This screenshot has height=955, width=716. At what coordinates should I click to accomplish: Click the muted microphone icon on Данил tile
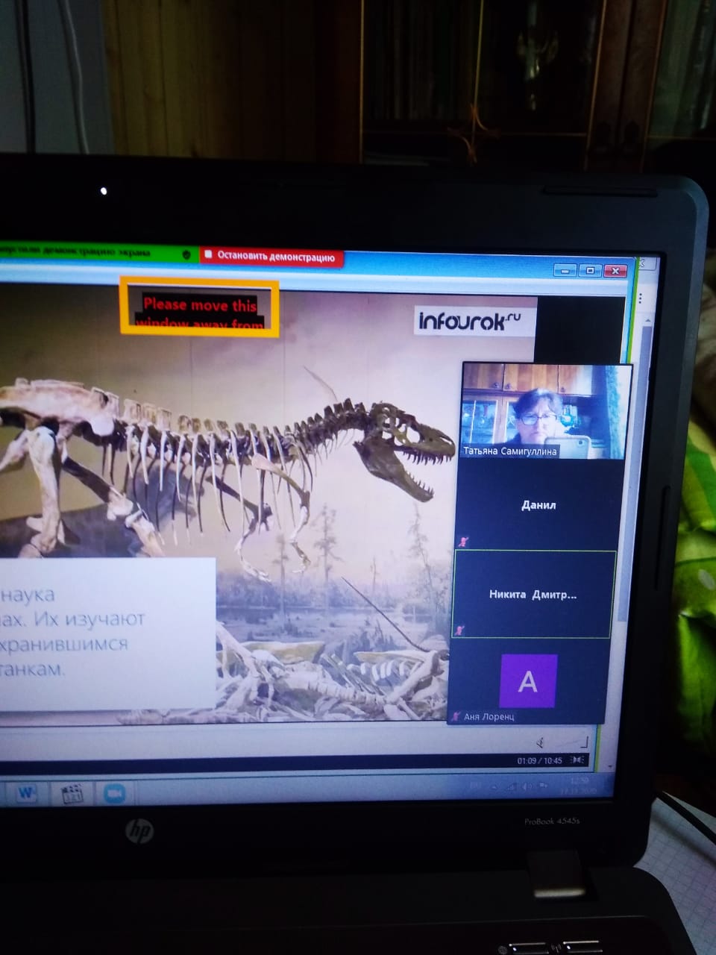tap(463, 542)
